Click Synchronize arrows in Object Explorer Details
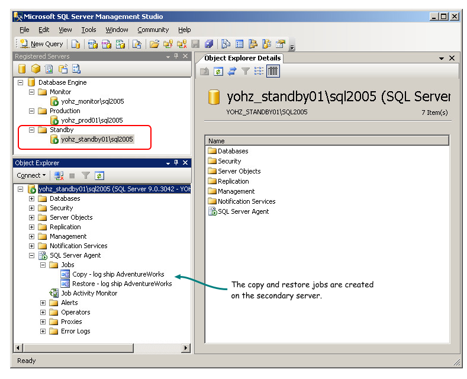This screenshot has width=467, height=379. click(x=232, y=71)
